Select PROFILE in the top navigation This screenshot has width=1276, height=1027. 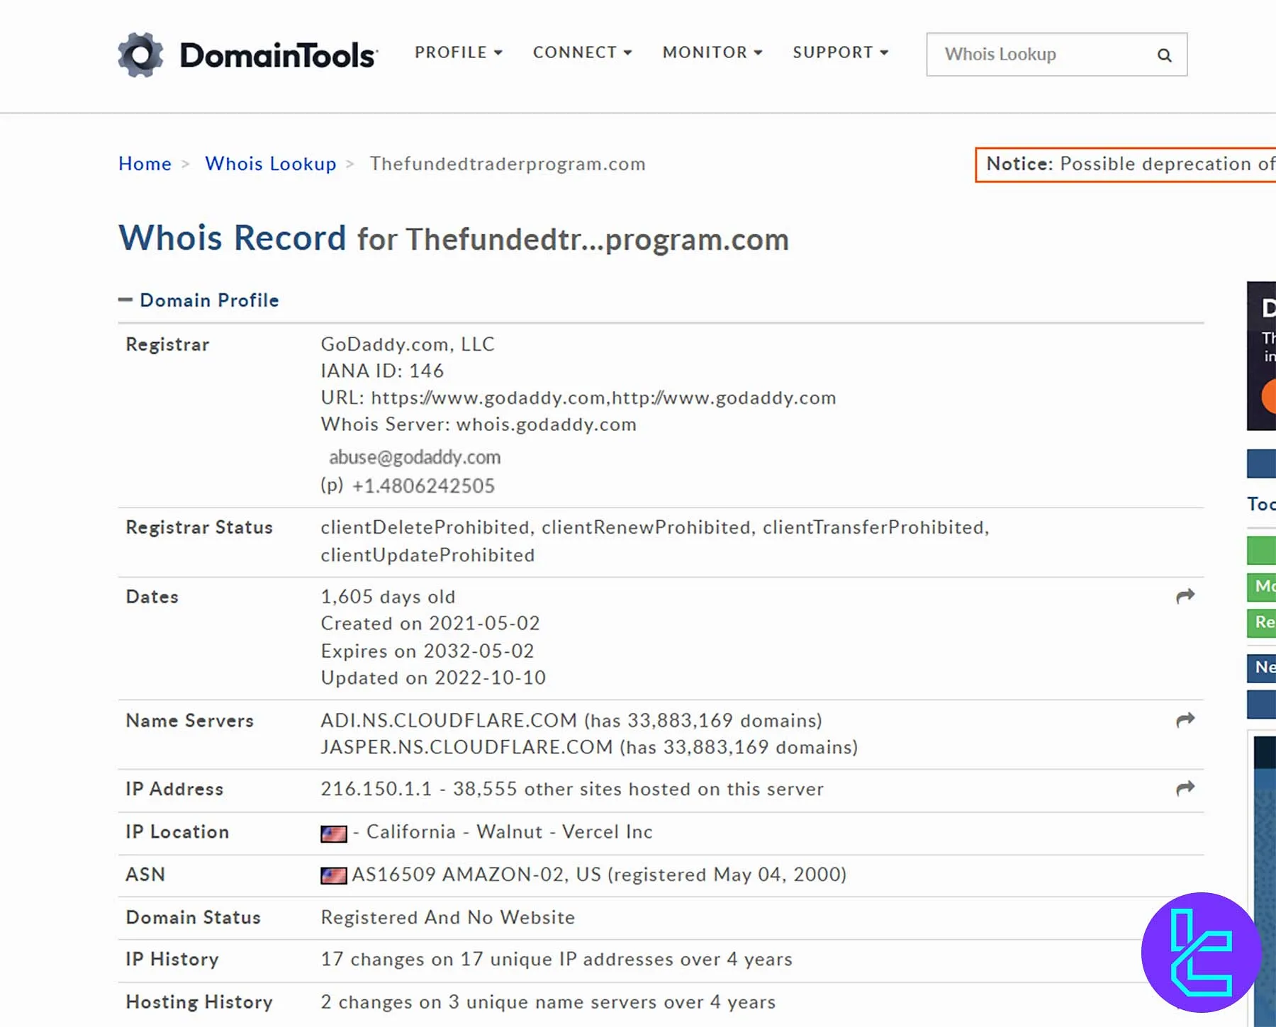coord(451,52)
